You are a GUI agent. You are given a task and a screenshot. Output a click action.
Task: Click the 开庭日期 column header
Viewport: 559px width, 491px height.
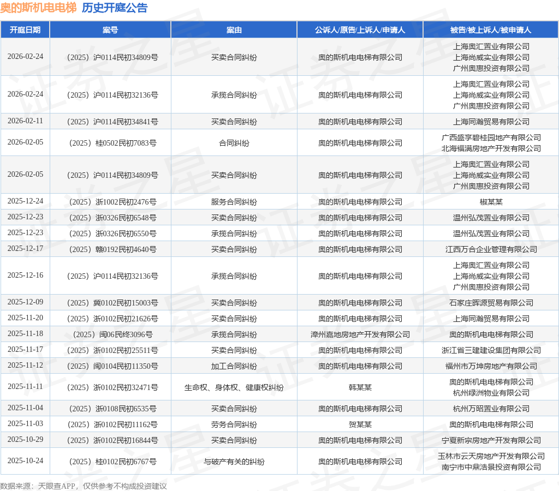[x=25, y=30]
